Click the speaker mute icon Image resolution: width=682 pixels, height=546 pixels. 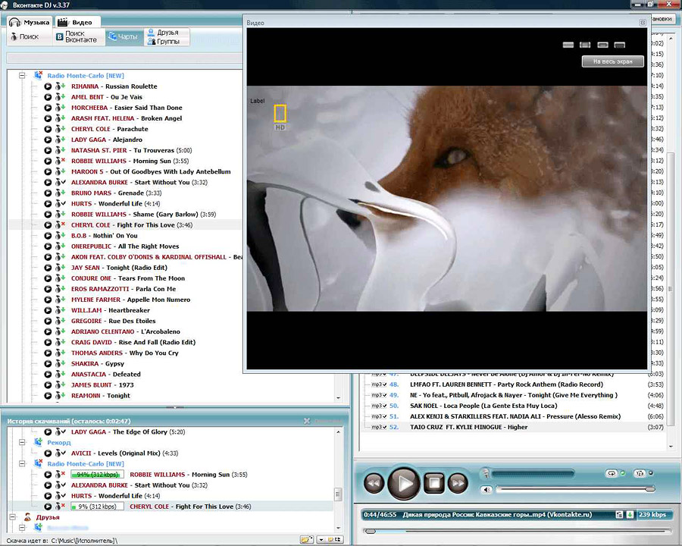click(x=486, y=490)
